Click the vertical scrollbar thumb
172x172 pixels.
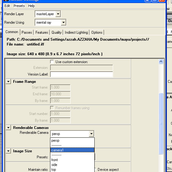(161, 124)
